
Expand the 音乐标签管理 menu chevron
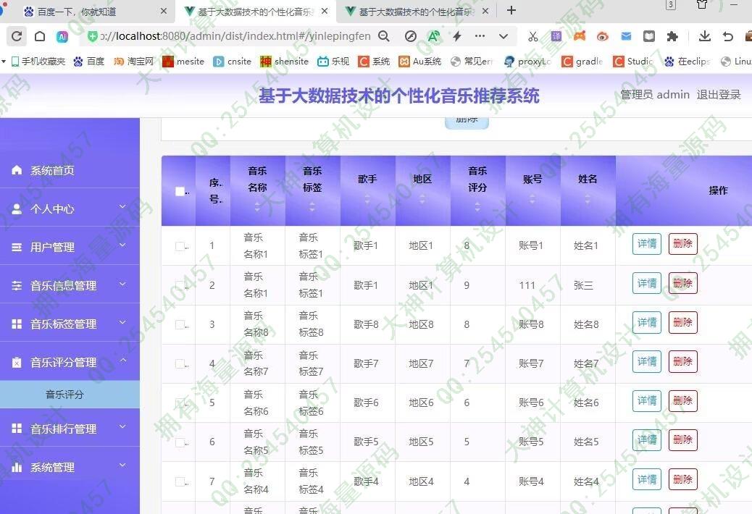tap(122, 322)
